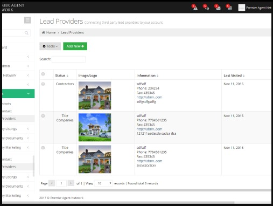Go to next page arrow in pagination

[x=71, y=183]
